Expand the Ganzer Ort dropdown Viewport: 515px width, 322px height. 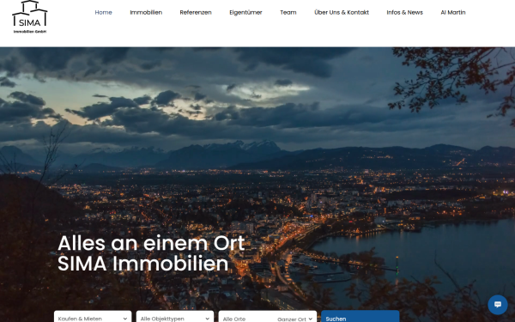click(295, 319)
